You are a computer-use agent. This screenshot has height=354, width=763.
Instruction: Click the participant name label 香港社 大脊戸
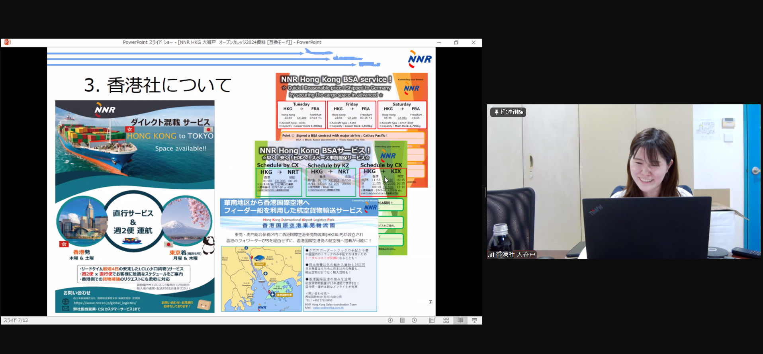(x=515, y=254)
